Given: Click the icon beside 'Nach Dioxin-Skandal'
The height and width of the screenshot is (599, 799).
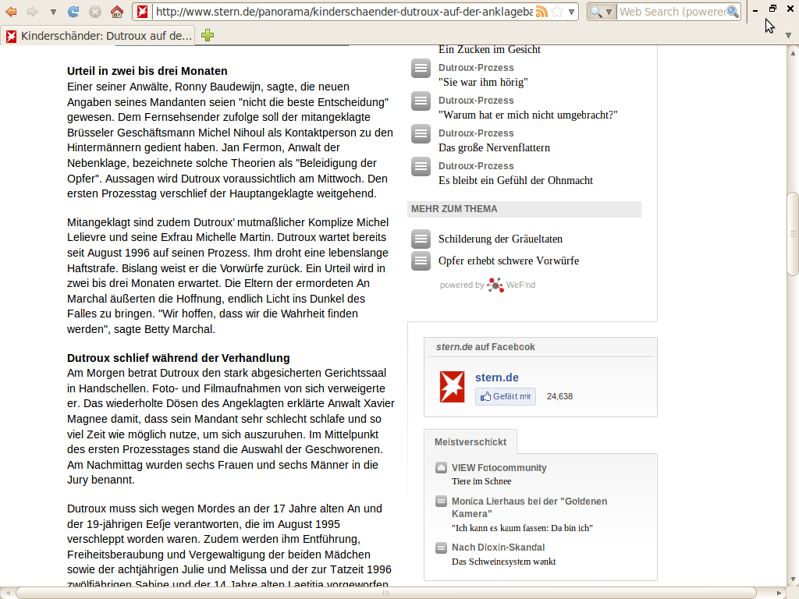Looking at the screenshot, I should pos(442,548).
